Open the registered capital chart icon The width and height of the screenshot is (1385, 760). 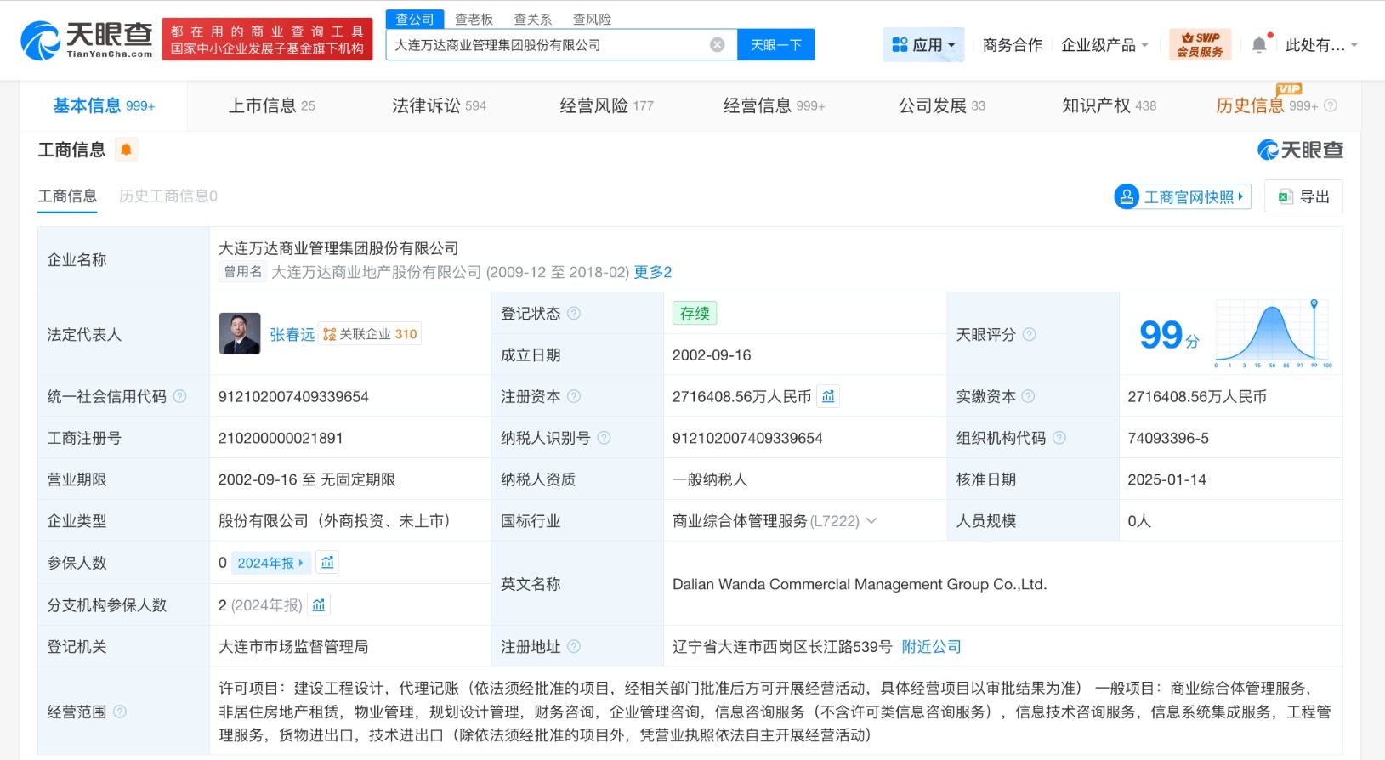[828, 397]
